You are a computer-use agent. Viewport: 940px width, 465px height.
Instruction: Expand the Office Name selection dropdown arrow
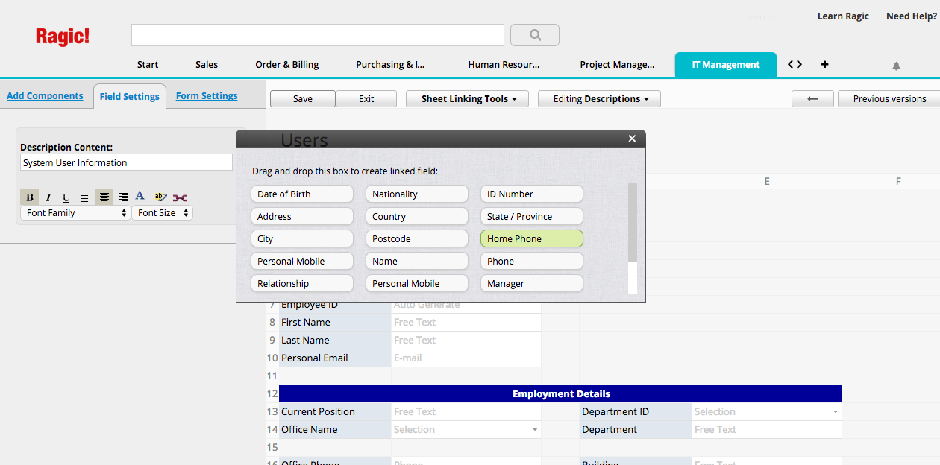pyautogui.click(x=535, y=430)
